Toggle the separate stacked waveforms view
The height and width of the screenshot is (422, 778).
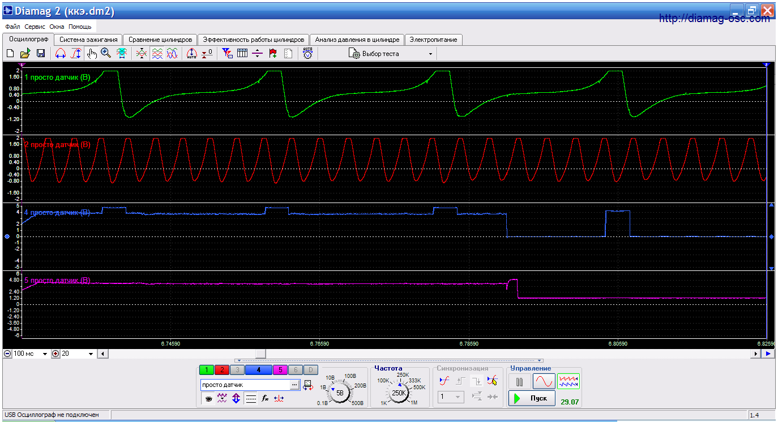point(157,54)
